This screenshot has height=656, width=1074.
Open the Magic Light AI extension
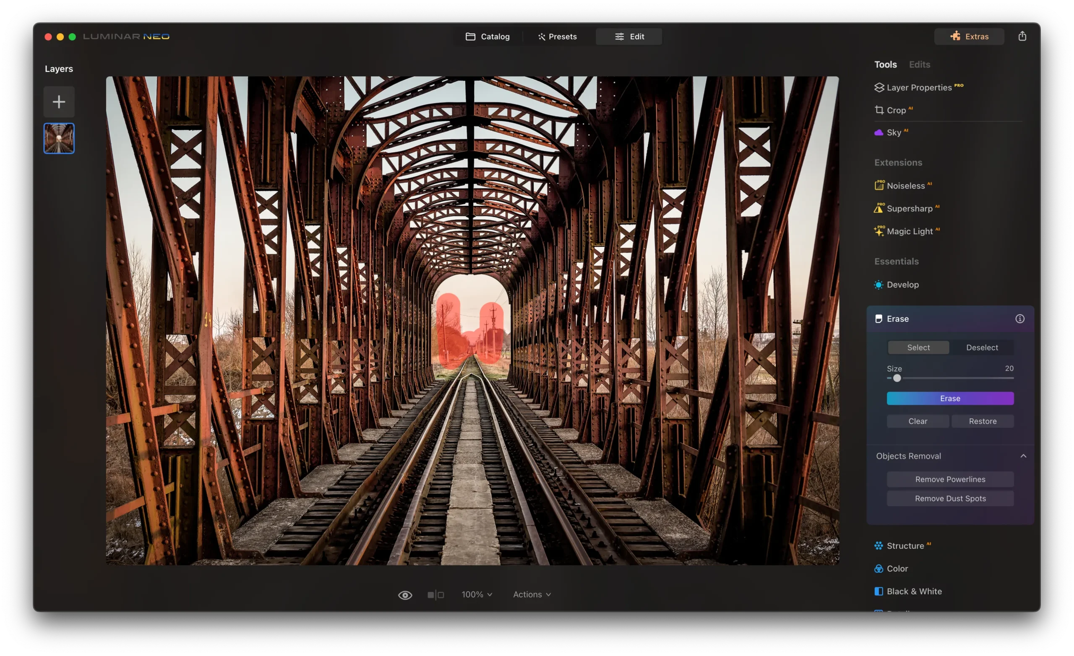click(x=909, y=231)
